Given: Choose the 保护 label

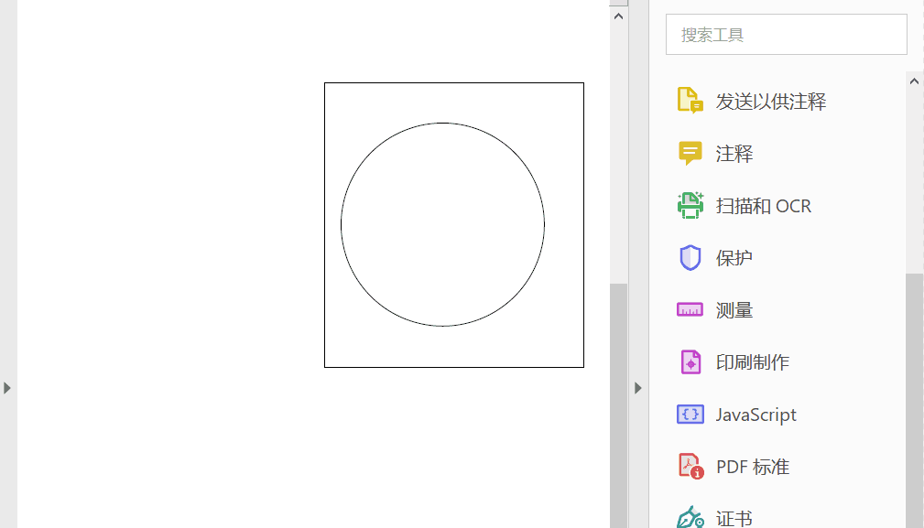Looking at the screenshot, I should coord(734,258).
